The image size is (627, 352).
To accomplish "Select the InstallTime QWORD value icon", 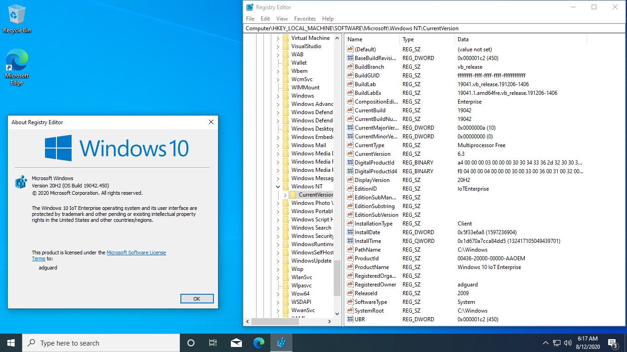I will [350, 241].
